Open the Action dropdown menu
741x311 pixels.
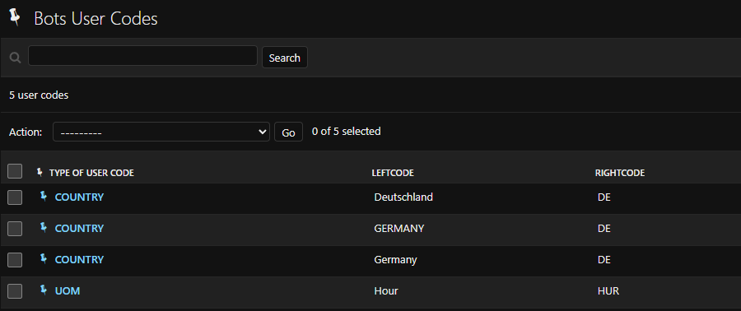(161, 132)
